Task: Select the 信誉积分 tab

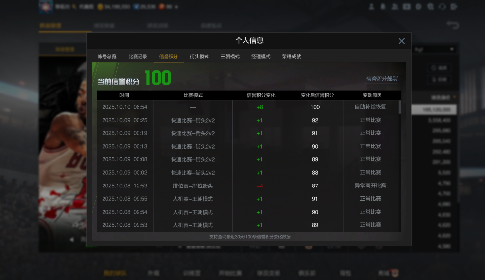Action: click(169, 56)
